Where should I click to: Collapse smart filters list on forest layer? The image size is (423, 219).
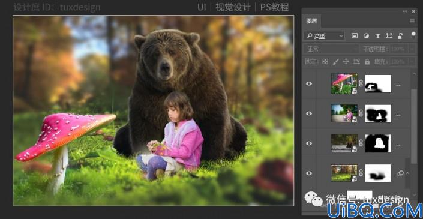coord(407,173)
